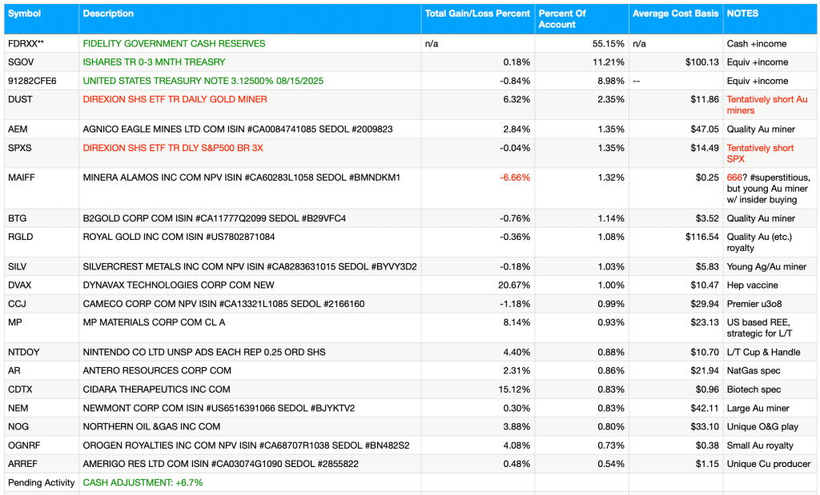The image size is (820, 495).
Task: Click the 'Tentatively short SPX' note
Action: click(x=761, y=154)
